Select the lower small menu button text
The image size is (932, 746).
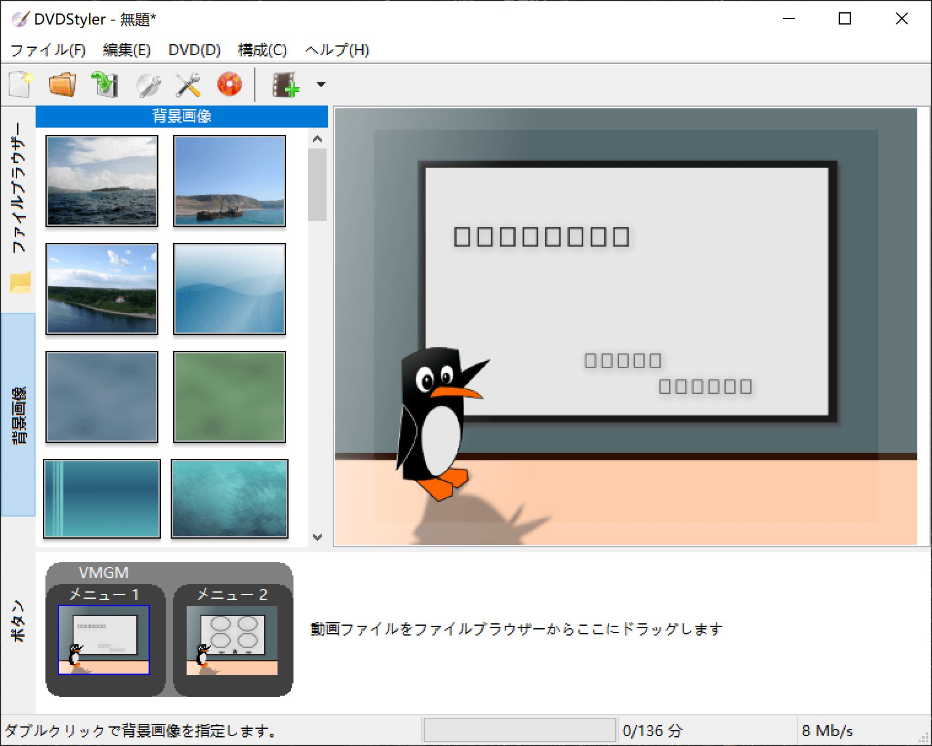tap(705, 386)
